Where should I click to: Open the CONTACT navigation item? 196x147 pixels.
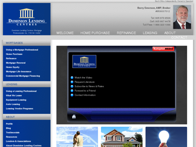coord(179,37)
